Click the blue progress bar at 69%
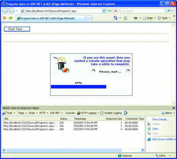177x159 pixels. coord(78,87)
